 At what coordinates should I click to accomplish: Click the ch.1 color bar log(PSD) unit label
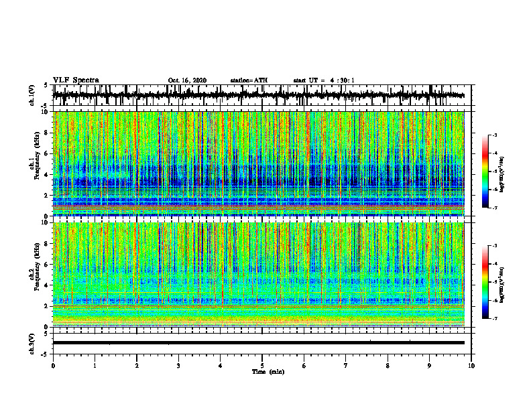503,175
